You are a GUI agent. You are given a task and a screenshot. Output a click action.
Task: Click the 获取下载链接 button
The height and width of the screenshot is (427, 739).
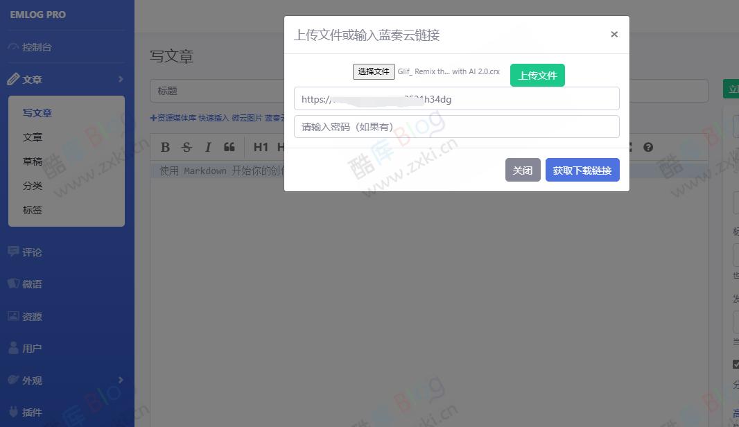582,170
